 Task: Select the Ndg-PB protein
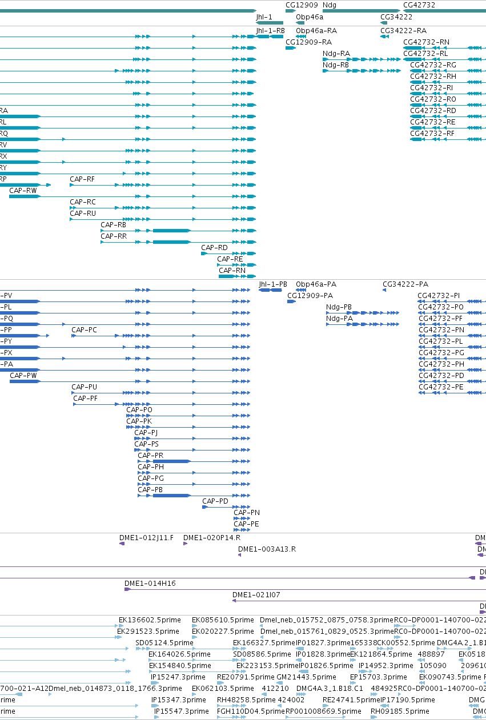362,313
